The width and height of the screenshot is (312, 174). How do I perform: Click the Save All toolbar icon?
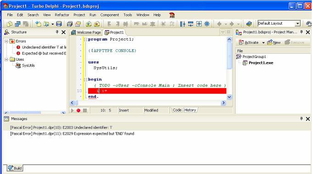(70, 24)
